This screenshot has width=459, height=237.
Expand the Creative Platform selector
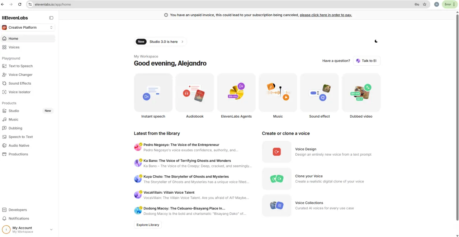point(28,28)
